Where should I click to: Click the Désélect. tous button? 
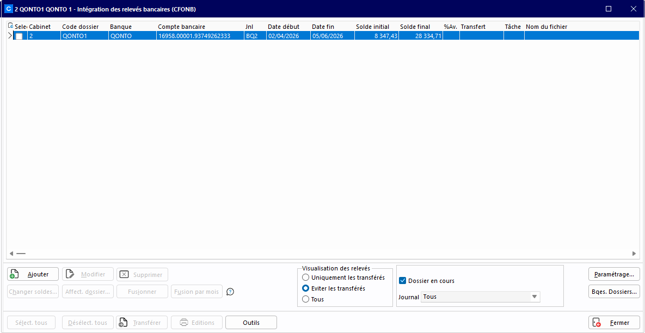point(88,323)
